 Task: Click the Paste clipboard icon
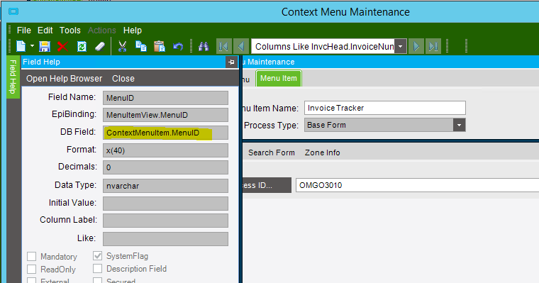159,46
